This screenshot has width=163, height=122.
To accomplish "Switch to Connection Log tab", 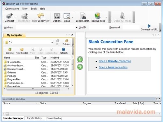I will tap(54, 118).
